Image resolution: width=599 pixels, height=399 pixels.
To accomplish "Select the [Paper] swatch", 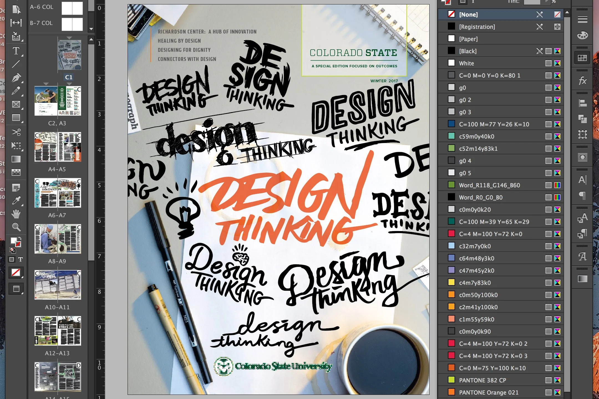I will (501, 39).
